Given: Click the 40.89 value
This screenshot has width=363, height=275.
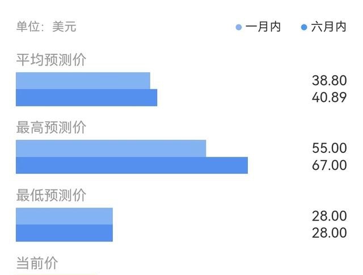Looking at the screenshot, I should (x=329, y=97).
